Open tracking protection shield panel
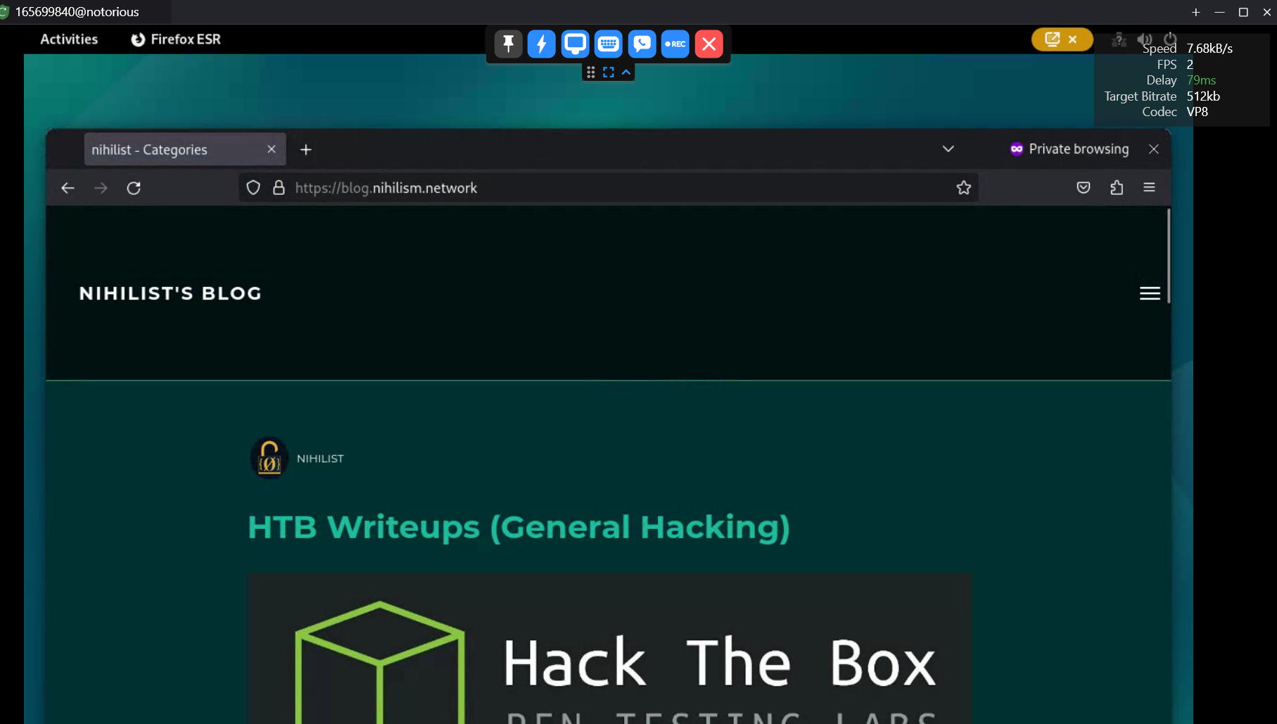 pos(253,187)
